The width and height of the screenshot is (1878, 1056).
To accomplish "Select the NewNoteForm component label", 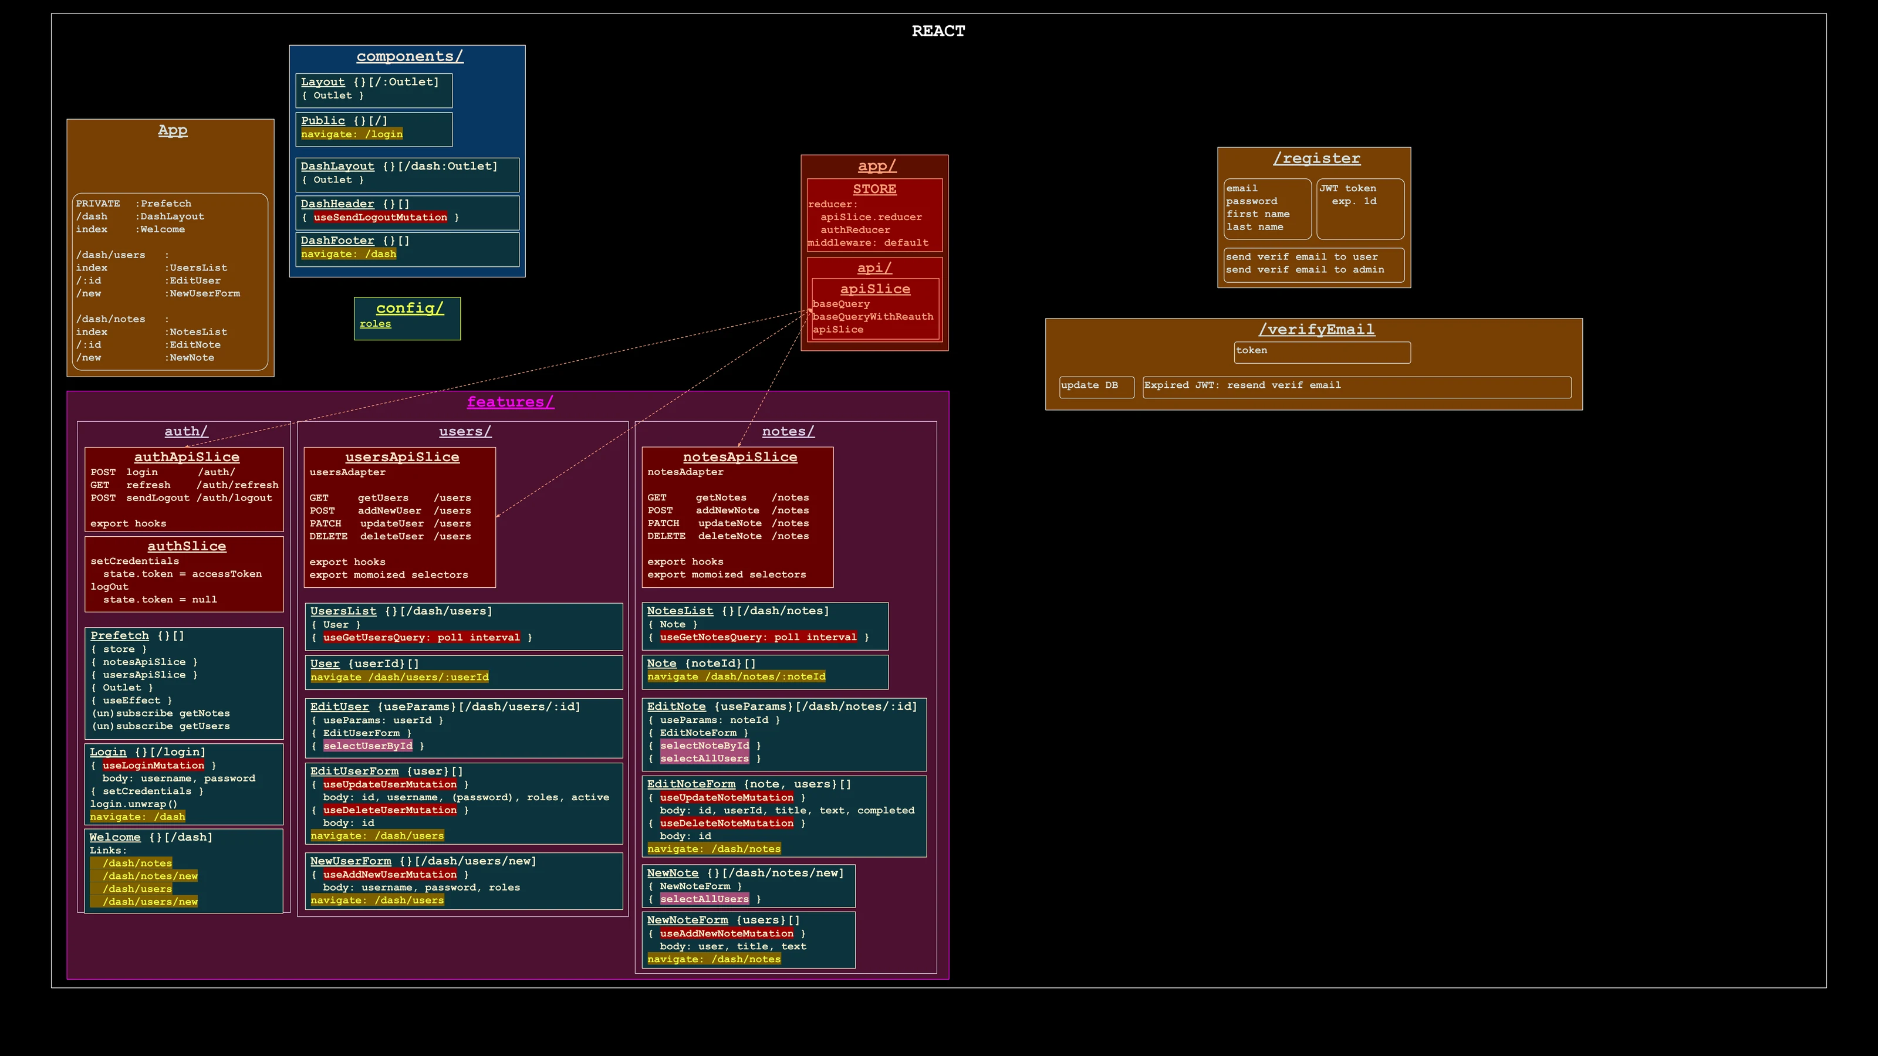I will 687,920.
